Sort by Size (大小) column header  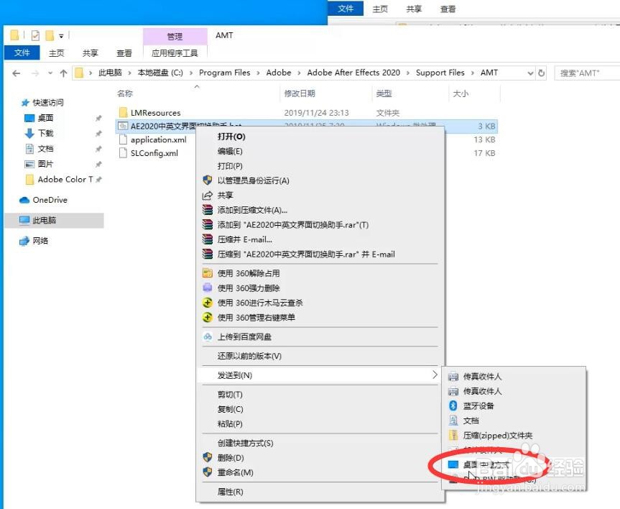[461, 93]
